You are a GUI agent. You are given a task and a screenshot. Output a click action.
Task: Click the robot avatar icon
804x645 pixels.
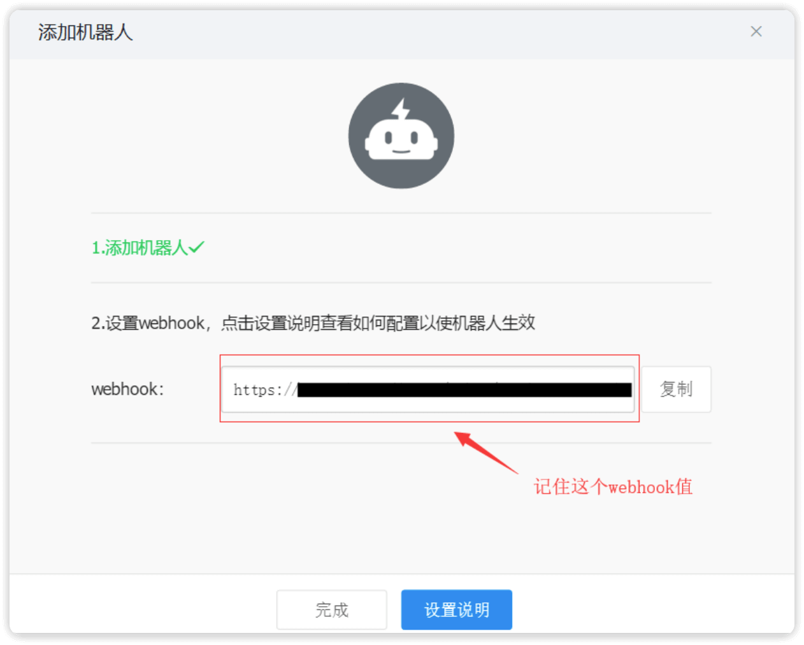tap(401, 136)
